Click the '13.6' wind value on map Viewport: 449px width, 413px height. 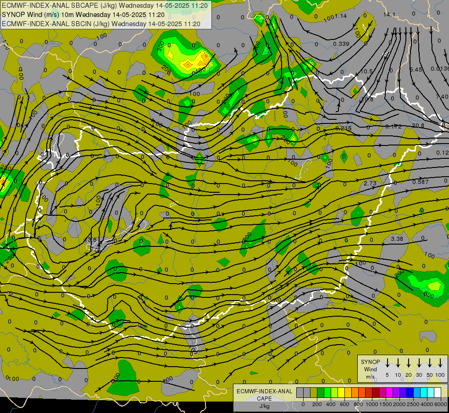coord(91,240)
